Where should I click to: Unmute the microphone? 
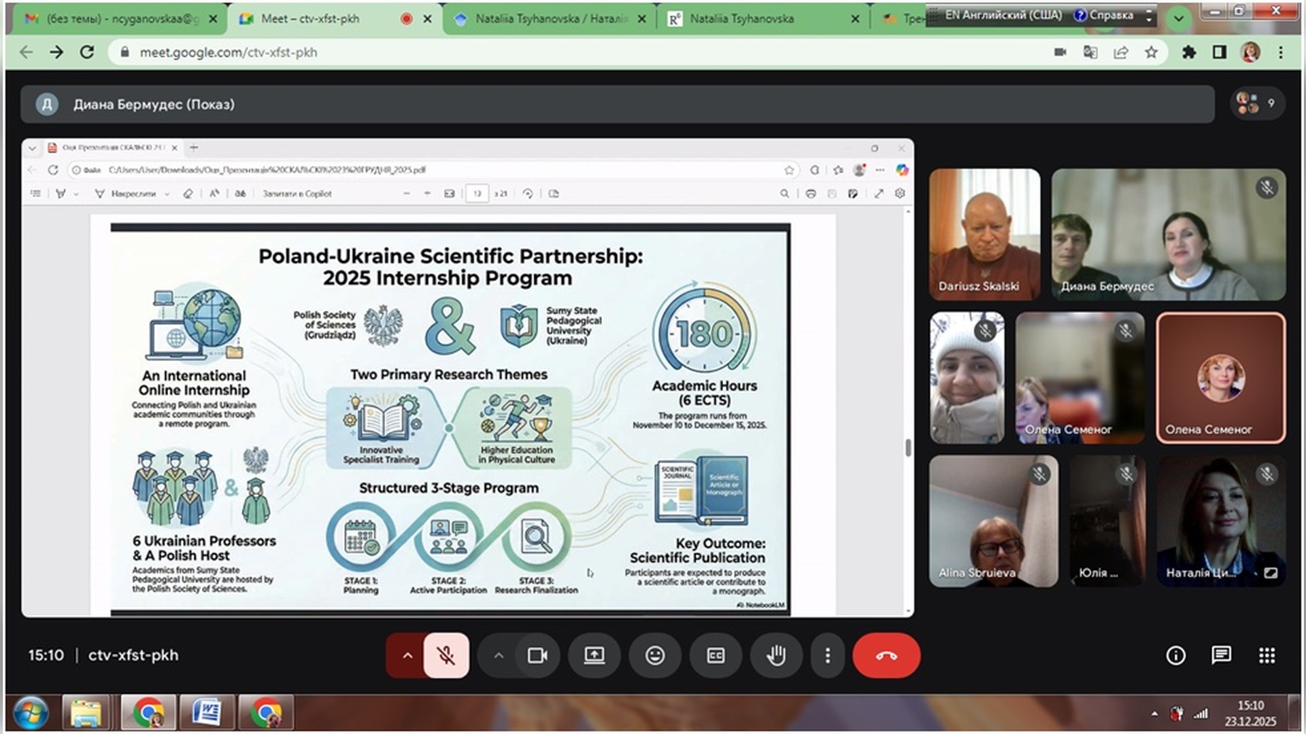point(446,655)
